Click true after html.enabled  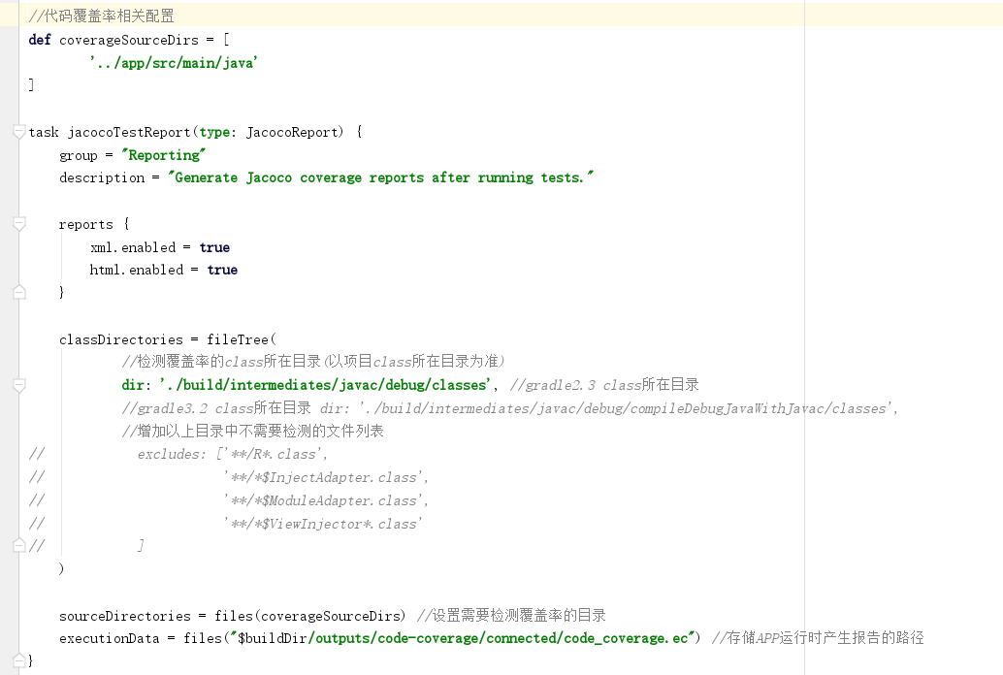[222, 270]
